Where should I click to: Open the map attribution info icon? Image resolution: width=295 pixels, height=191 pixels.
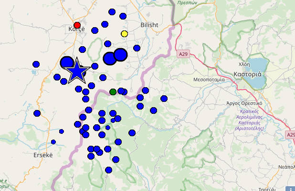290,187
